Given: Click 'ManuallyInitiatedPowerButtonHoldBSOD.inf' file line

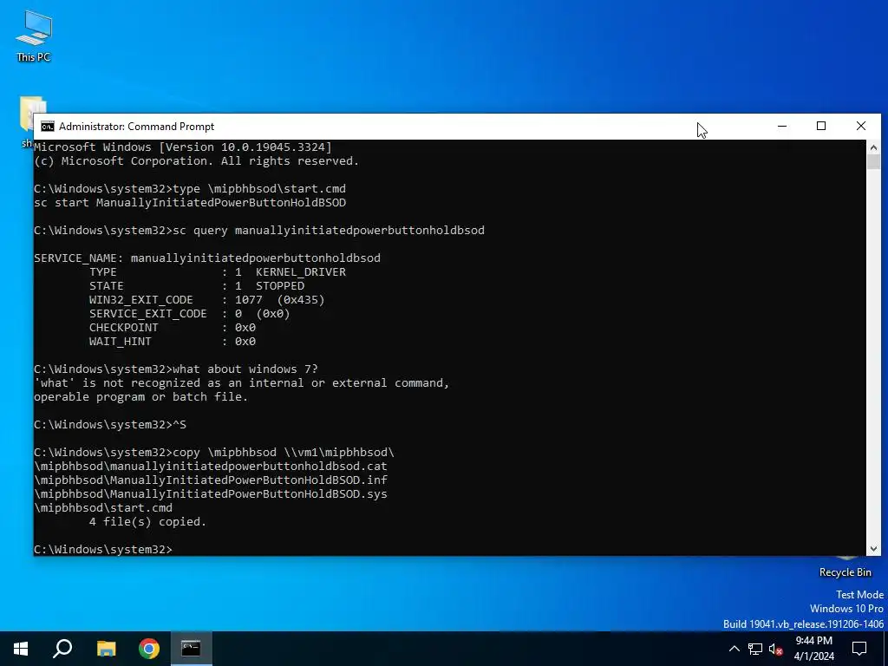Looking at the screenshot, I should pyautogui.click(x=211, y=480).
